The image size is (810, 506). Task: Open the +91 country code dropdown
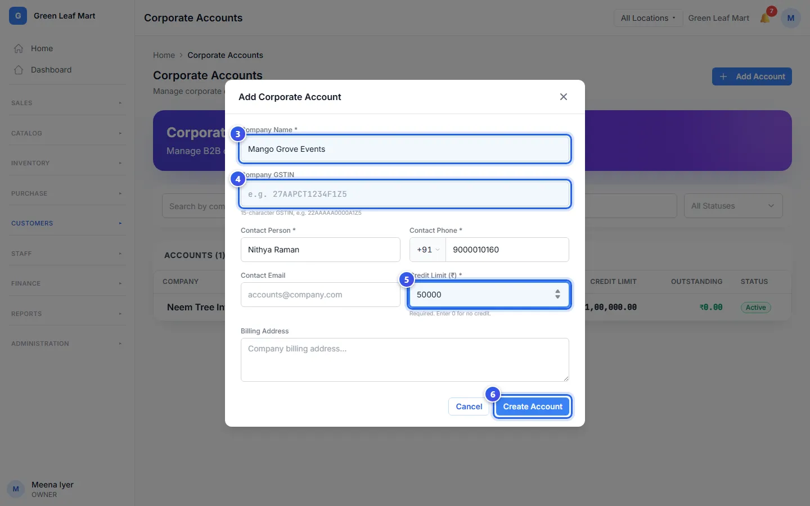[x=427, y=250]
